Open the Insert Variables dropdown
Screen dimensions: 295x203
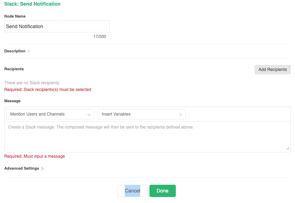[x=141, y=114]
